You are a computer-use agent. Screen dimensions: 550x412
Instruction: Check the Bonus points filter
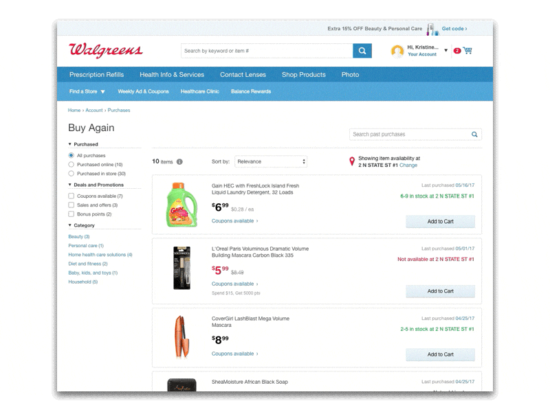coord(71,214)
